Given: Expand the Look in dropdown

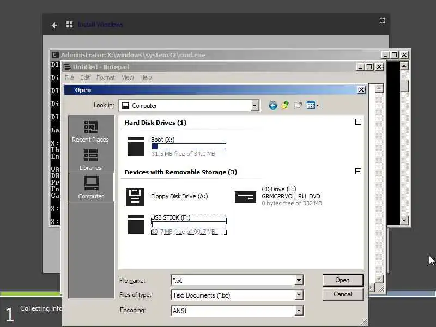Looking at the screenshot, I should click(255, 106).
